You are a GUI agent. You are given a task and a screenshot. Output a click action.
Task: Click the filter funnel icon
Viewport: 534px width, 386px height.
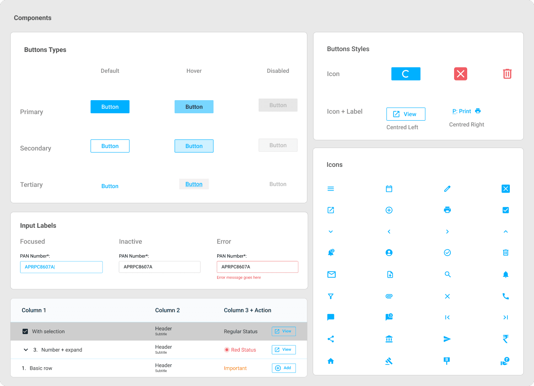(331, 296)
